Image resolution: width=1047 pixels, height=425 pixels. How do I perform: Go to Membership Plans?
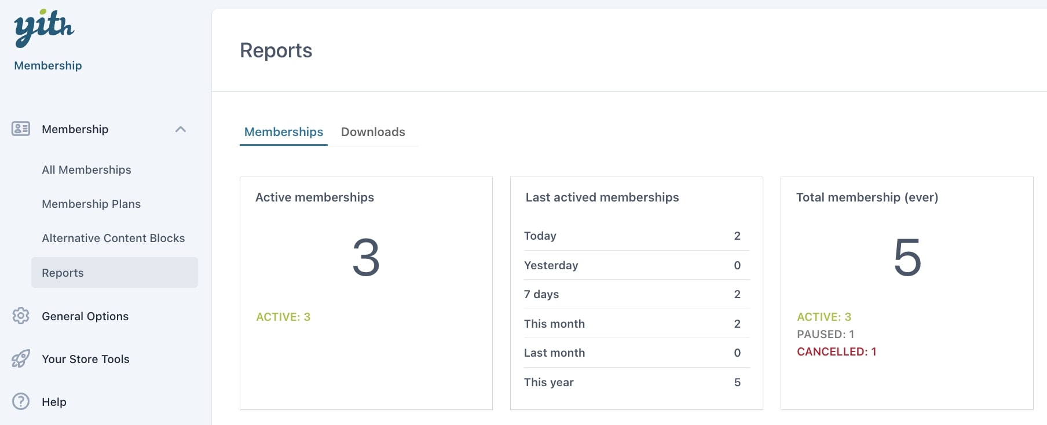tap(91, 204)
